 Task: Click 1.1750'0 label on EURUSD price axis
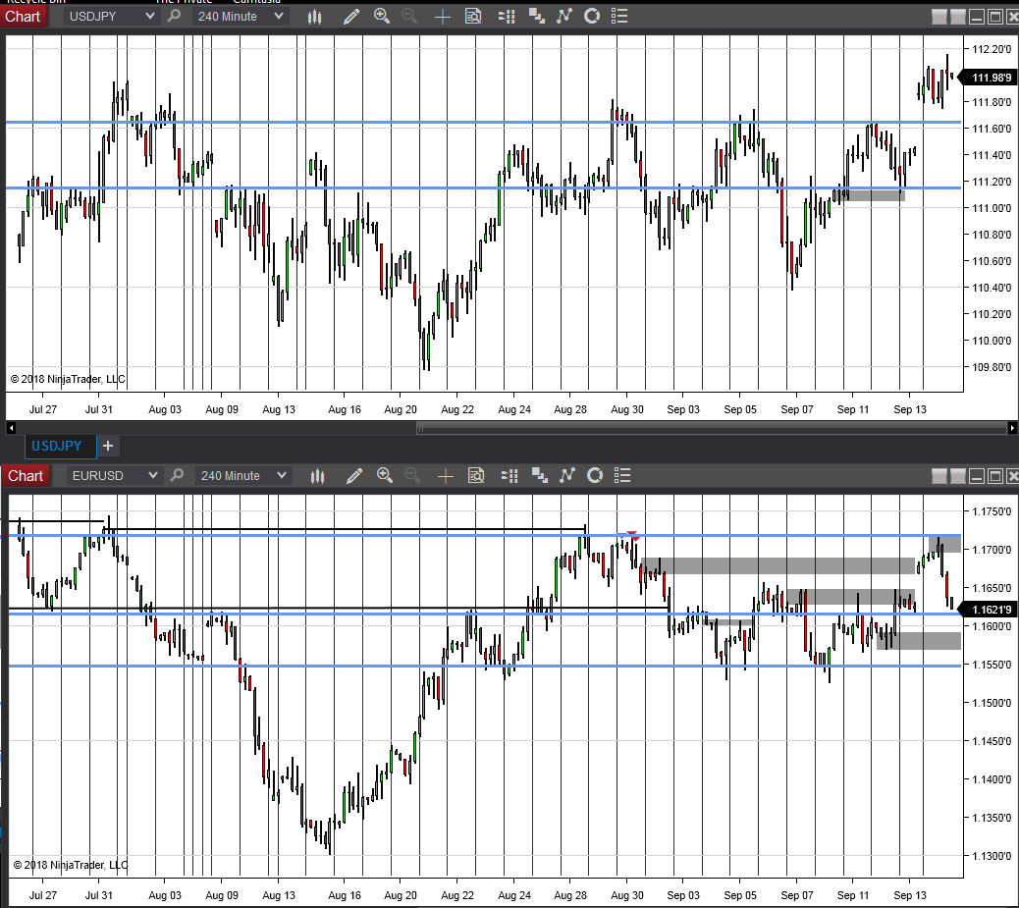[x=992, y=510]
